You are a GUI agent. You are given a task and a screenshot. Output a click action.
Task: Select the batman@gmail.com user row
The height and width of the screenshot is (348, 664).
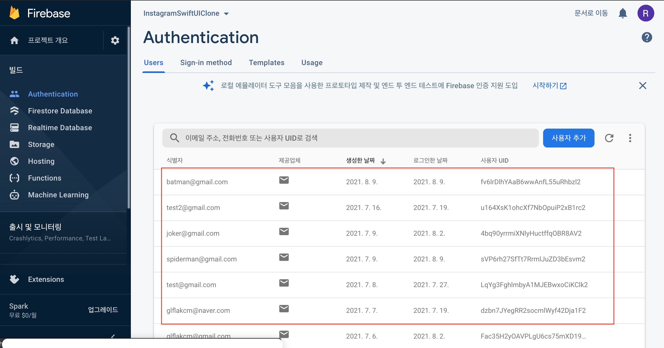[x=197, y=182]
